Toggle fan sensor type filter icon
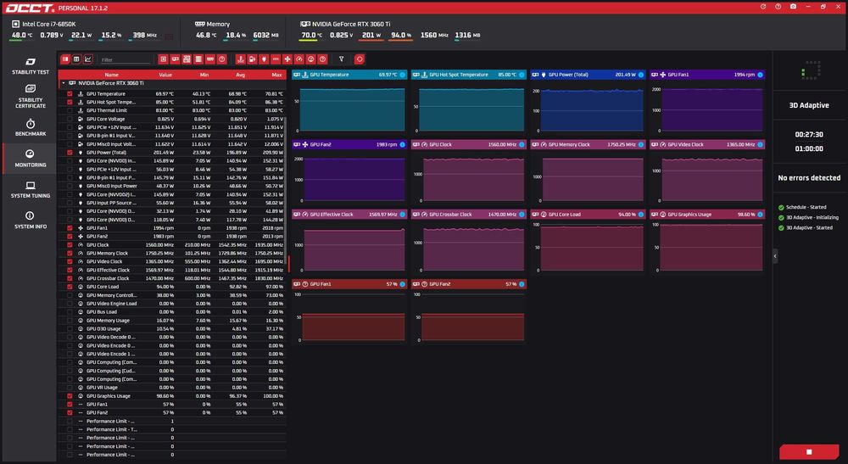 [287, 59]
